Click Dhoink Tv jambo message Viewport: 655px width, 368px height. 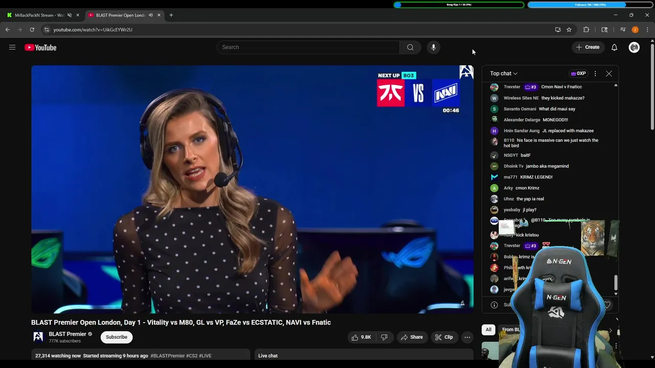547,166
